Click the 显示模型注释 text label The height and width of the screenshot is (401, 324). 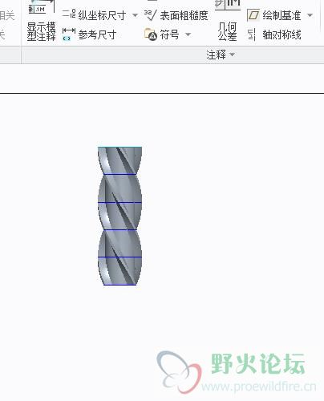pyautogui.click(x=42, y=31)
